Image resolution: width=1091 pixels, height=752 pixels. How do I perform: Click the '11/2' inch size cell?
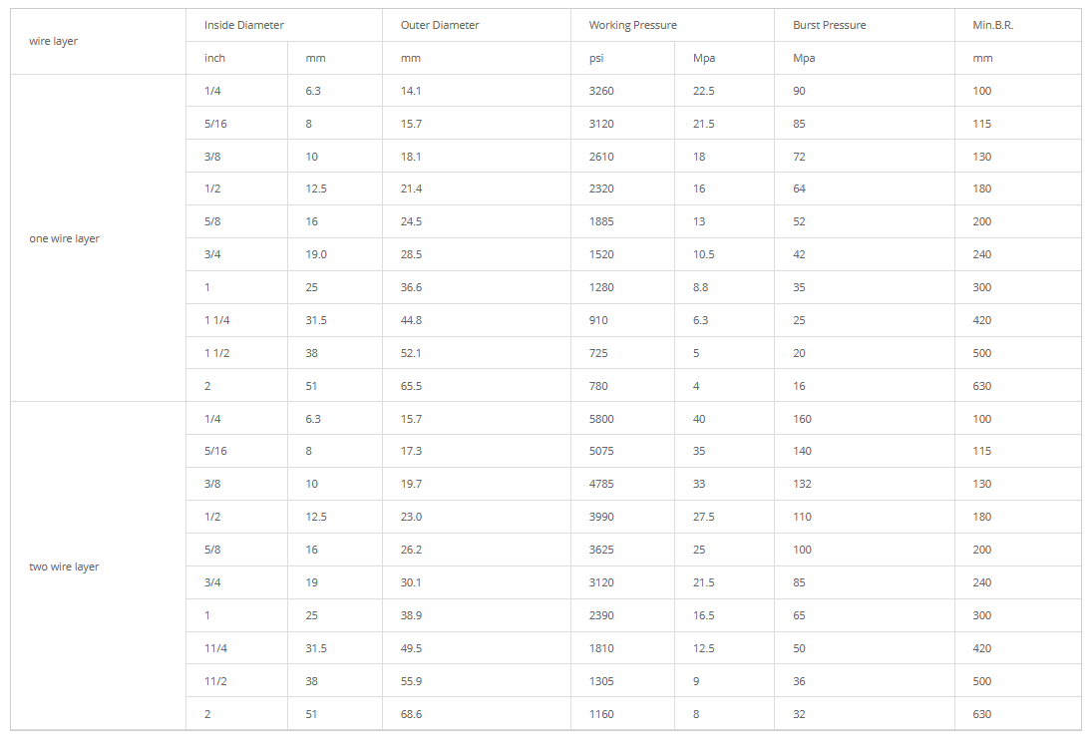[215, 681]
